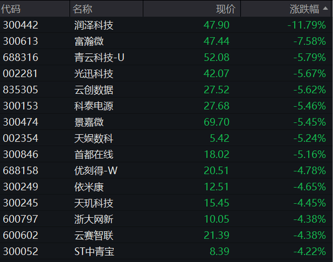
Task: Select stock code 300846
Action: point(21,154)
